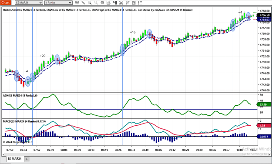Click the MACD 1.38 value label

tap(263, 126)
